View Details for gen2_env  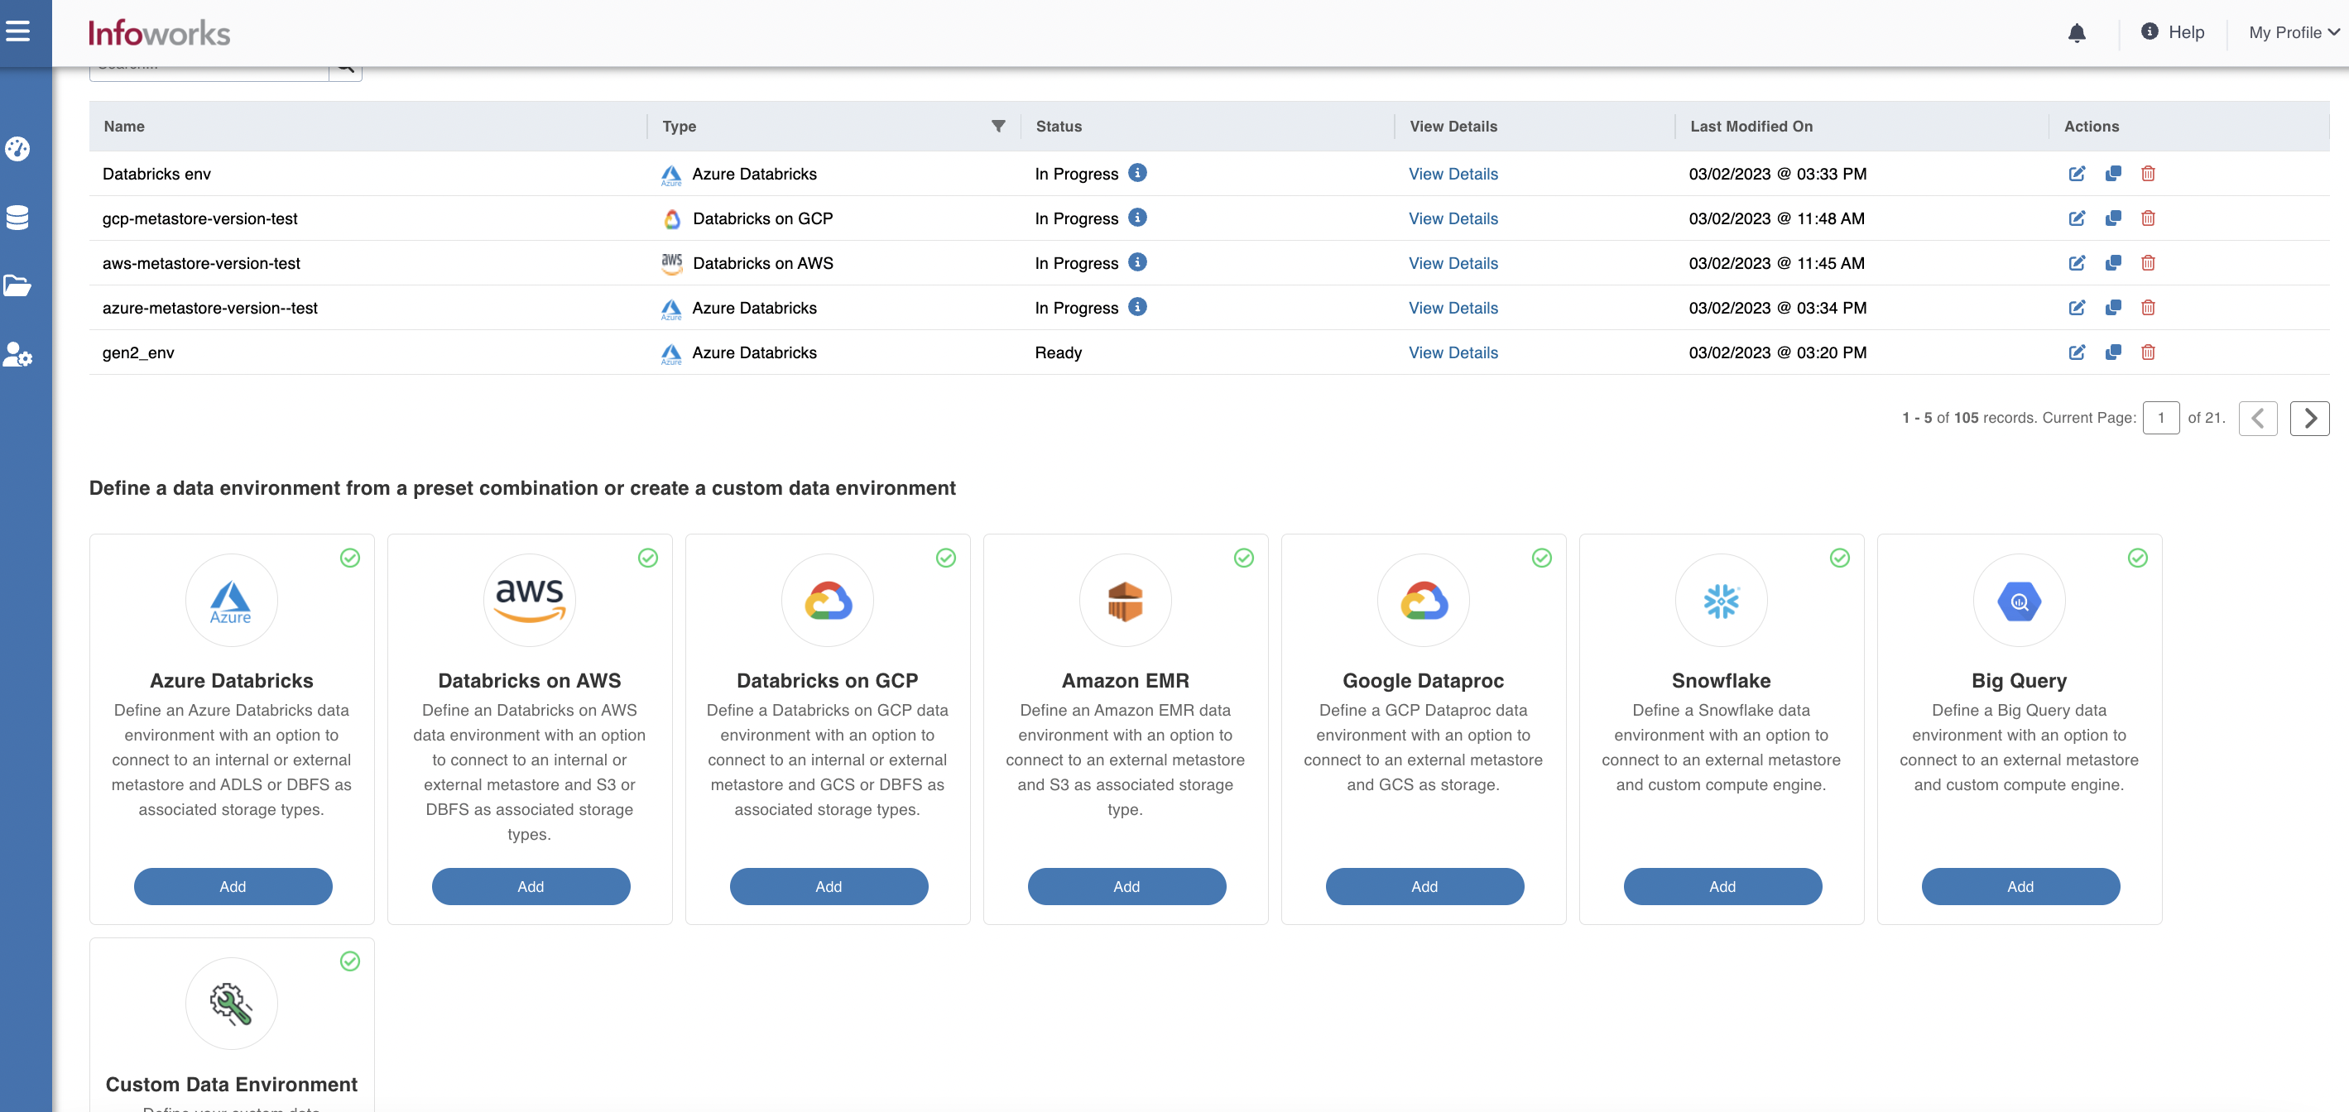click(1453, 352)
